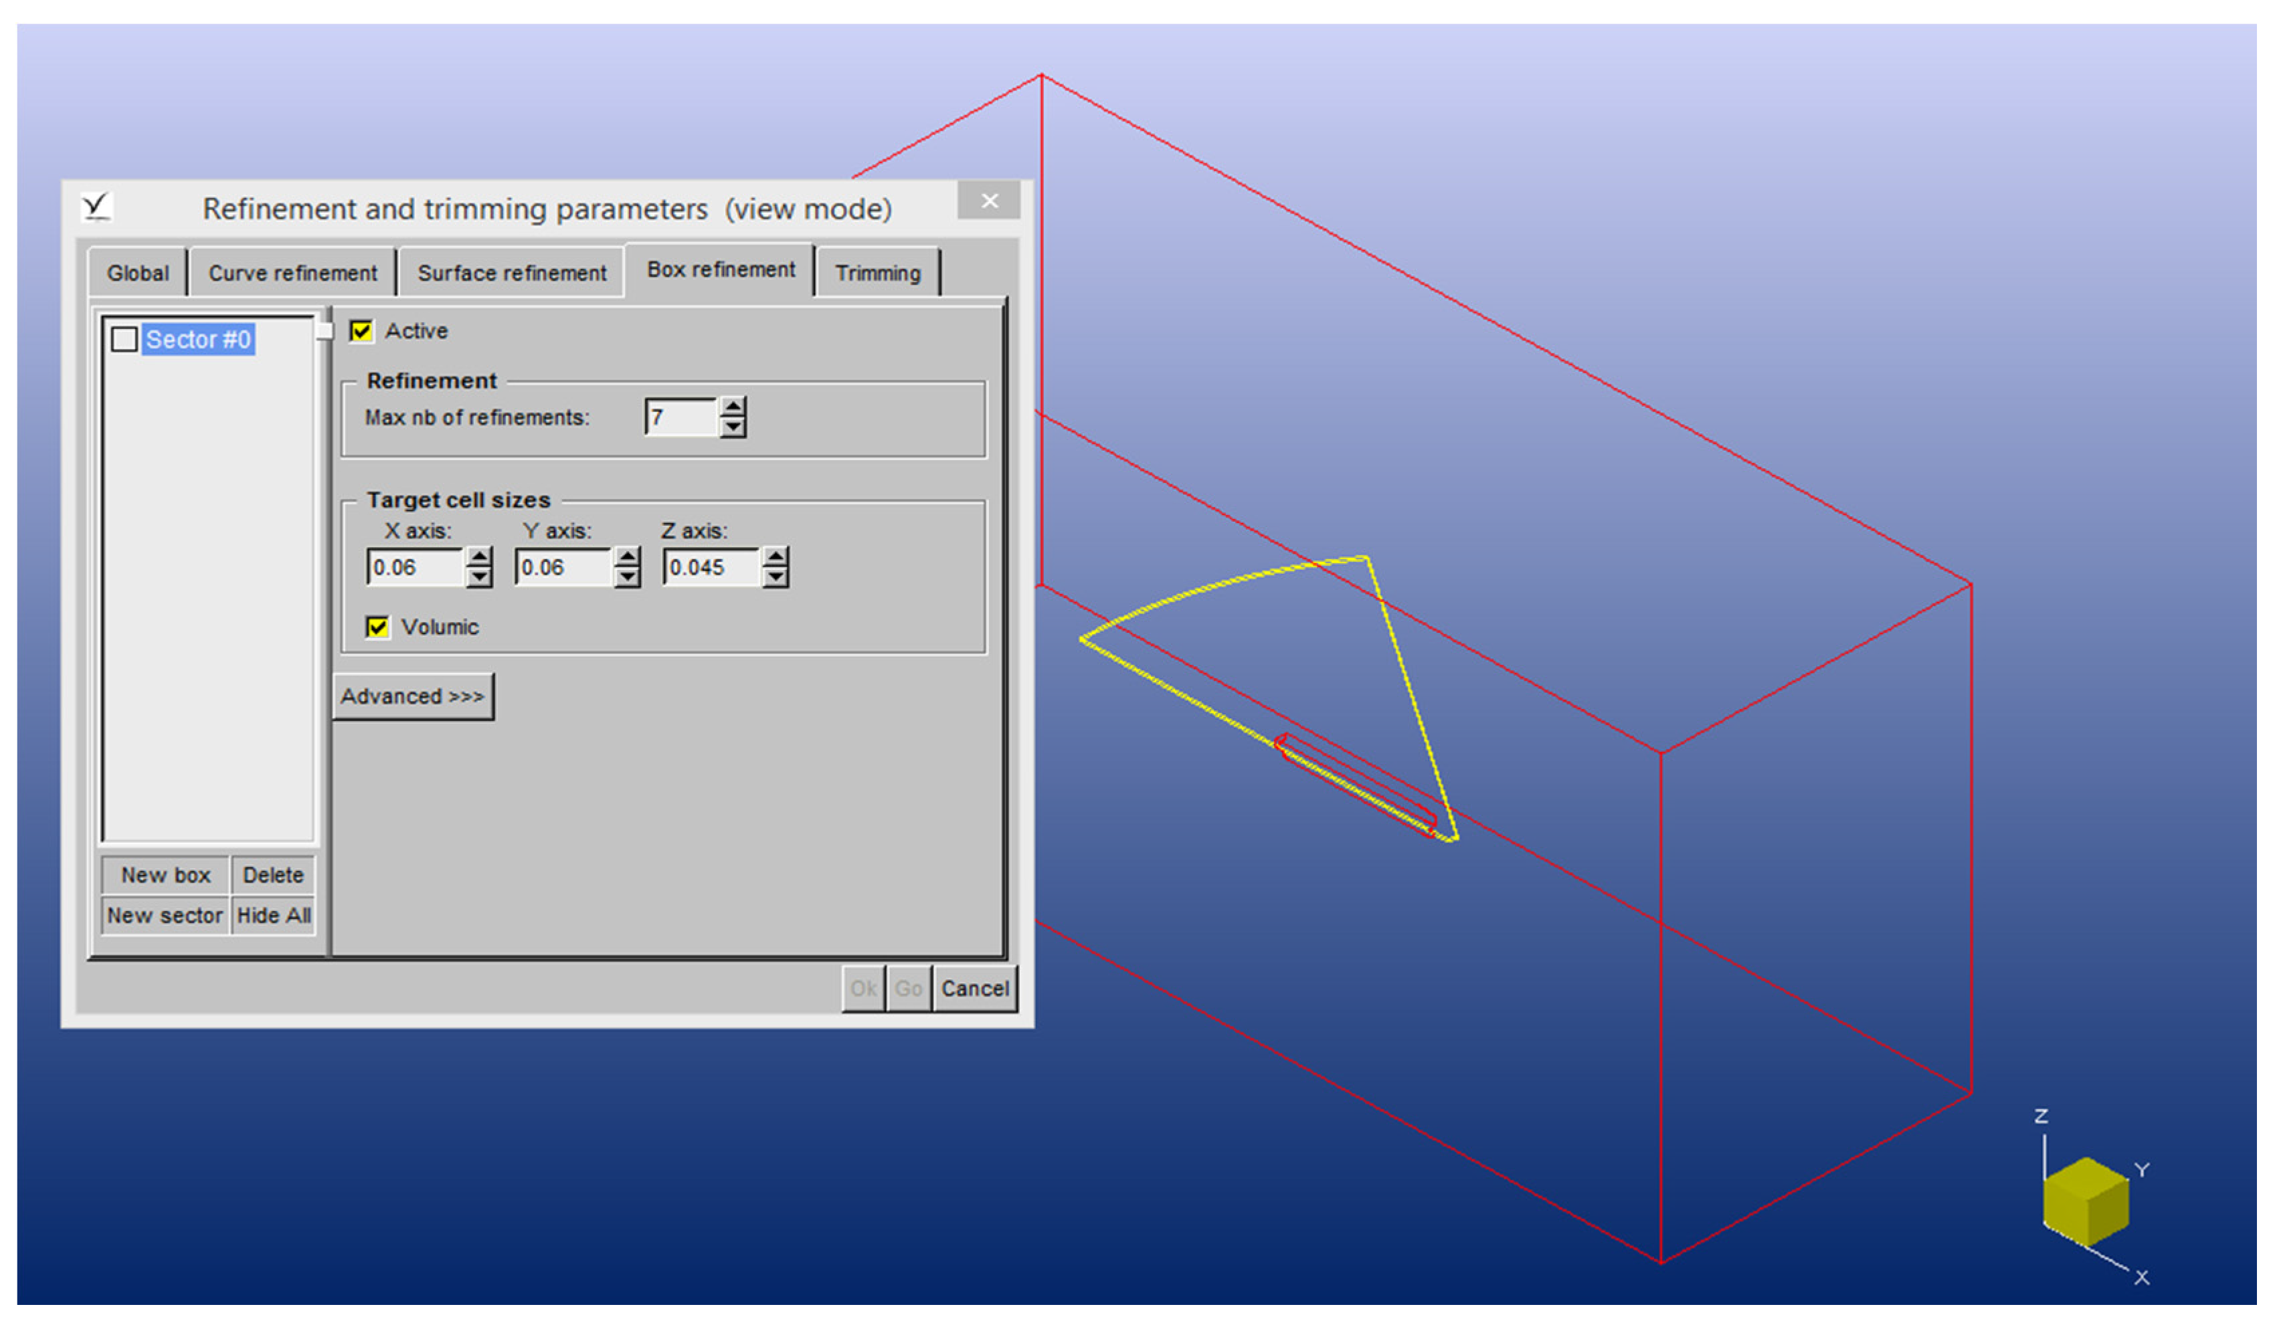2273x1325 pixels.
Task: Click the Y axis cell size field
Action: coord(565,568)
